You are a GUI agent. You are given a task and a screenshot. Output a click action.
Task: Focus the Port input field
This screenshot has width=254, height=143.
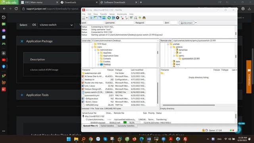point(173,23)
